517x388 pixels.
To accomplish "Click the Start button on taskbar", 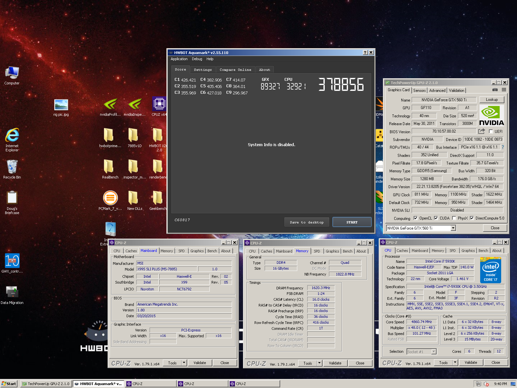I will tap(9, 384).
